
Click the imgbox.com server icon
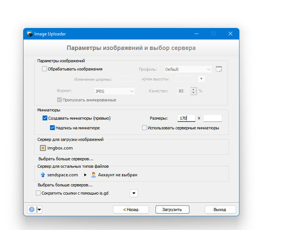pos(43,148)
